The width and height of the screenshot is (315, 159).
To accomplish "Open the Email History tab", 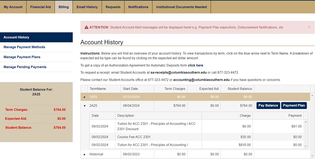I will 87,7.
